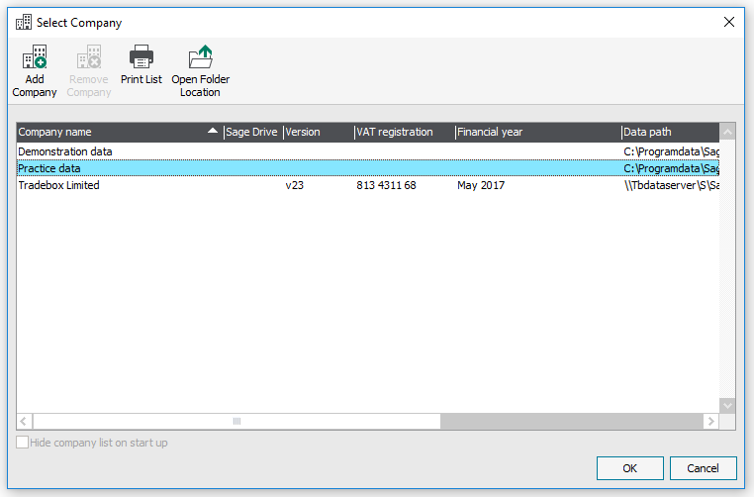
Task: Click the Cancel button
Action: point(703,468)
